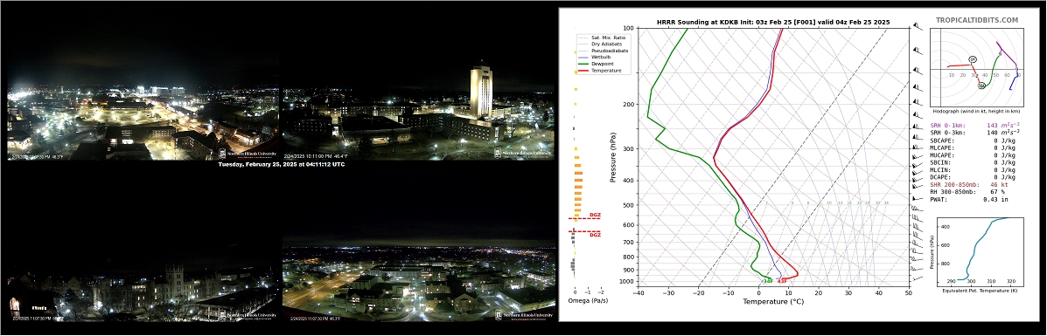Click the NIU logo on bottom-right webcam
This screenshot has width=1047, height=336.
click(x=523, y=315)
